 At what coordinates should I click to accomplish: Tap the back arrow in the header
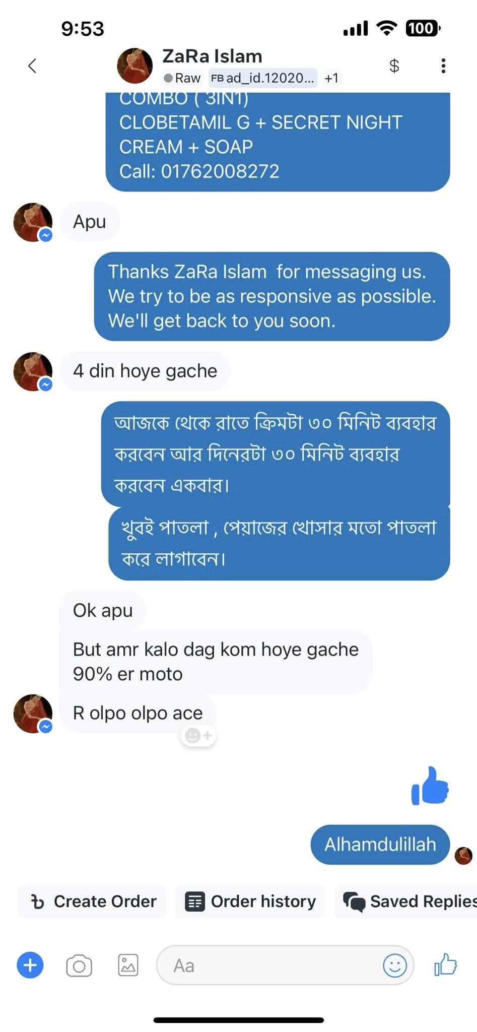tap(32, 66)
